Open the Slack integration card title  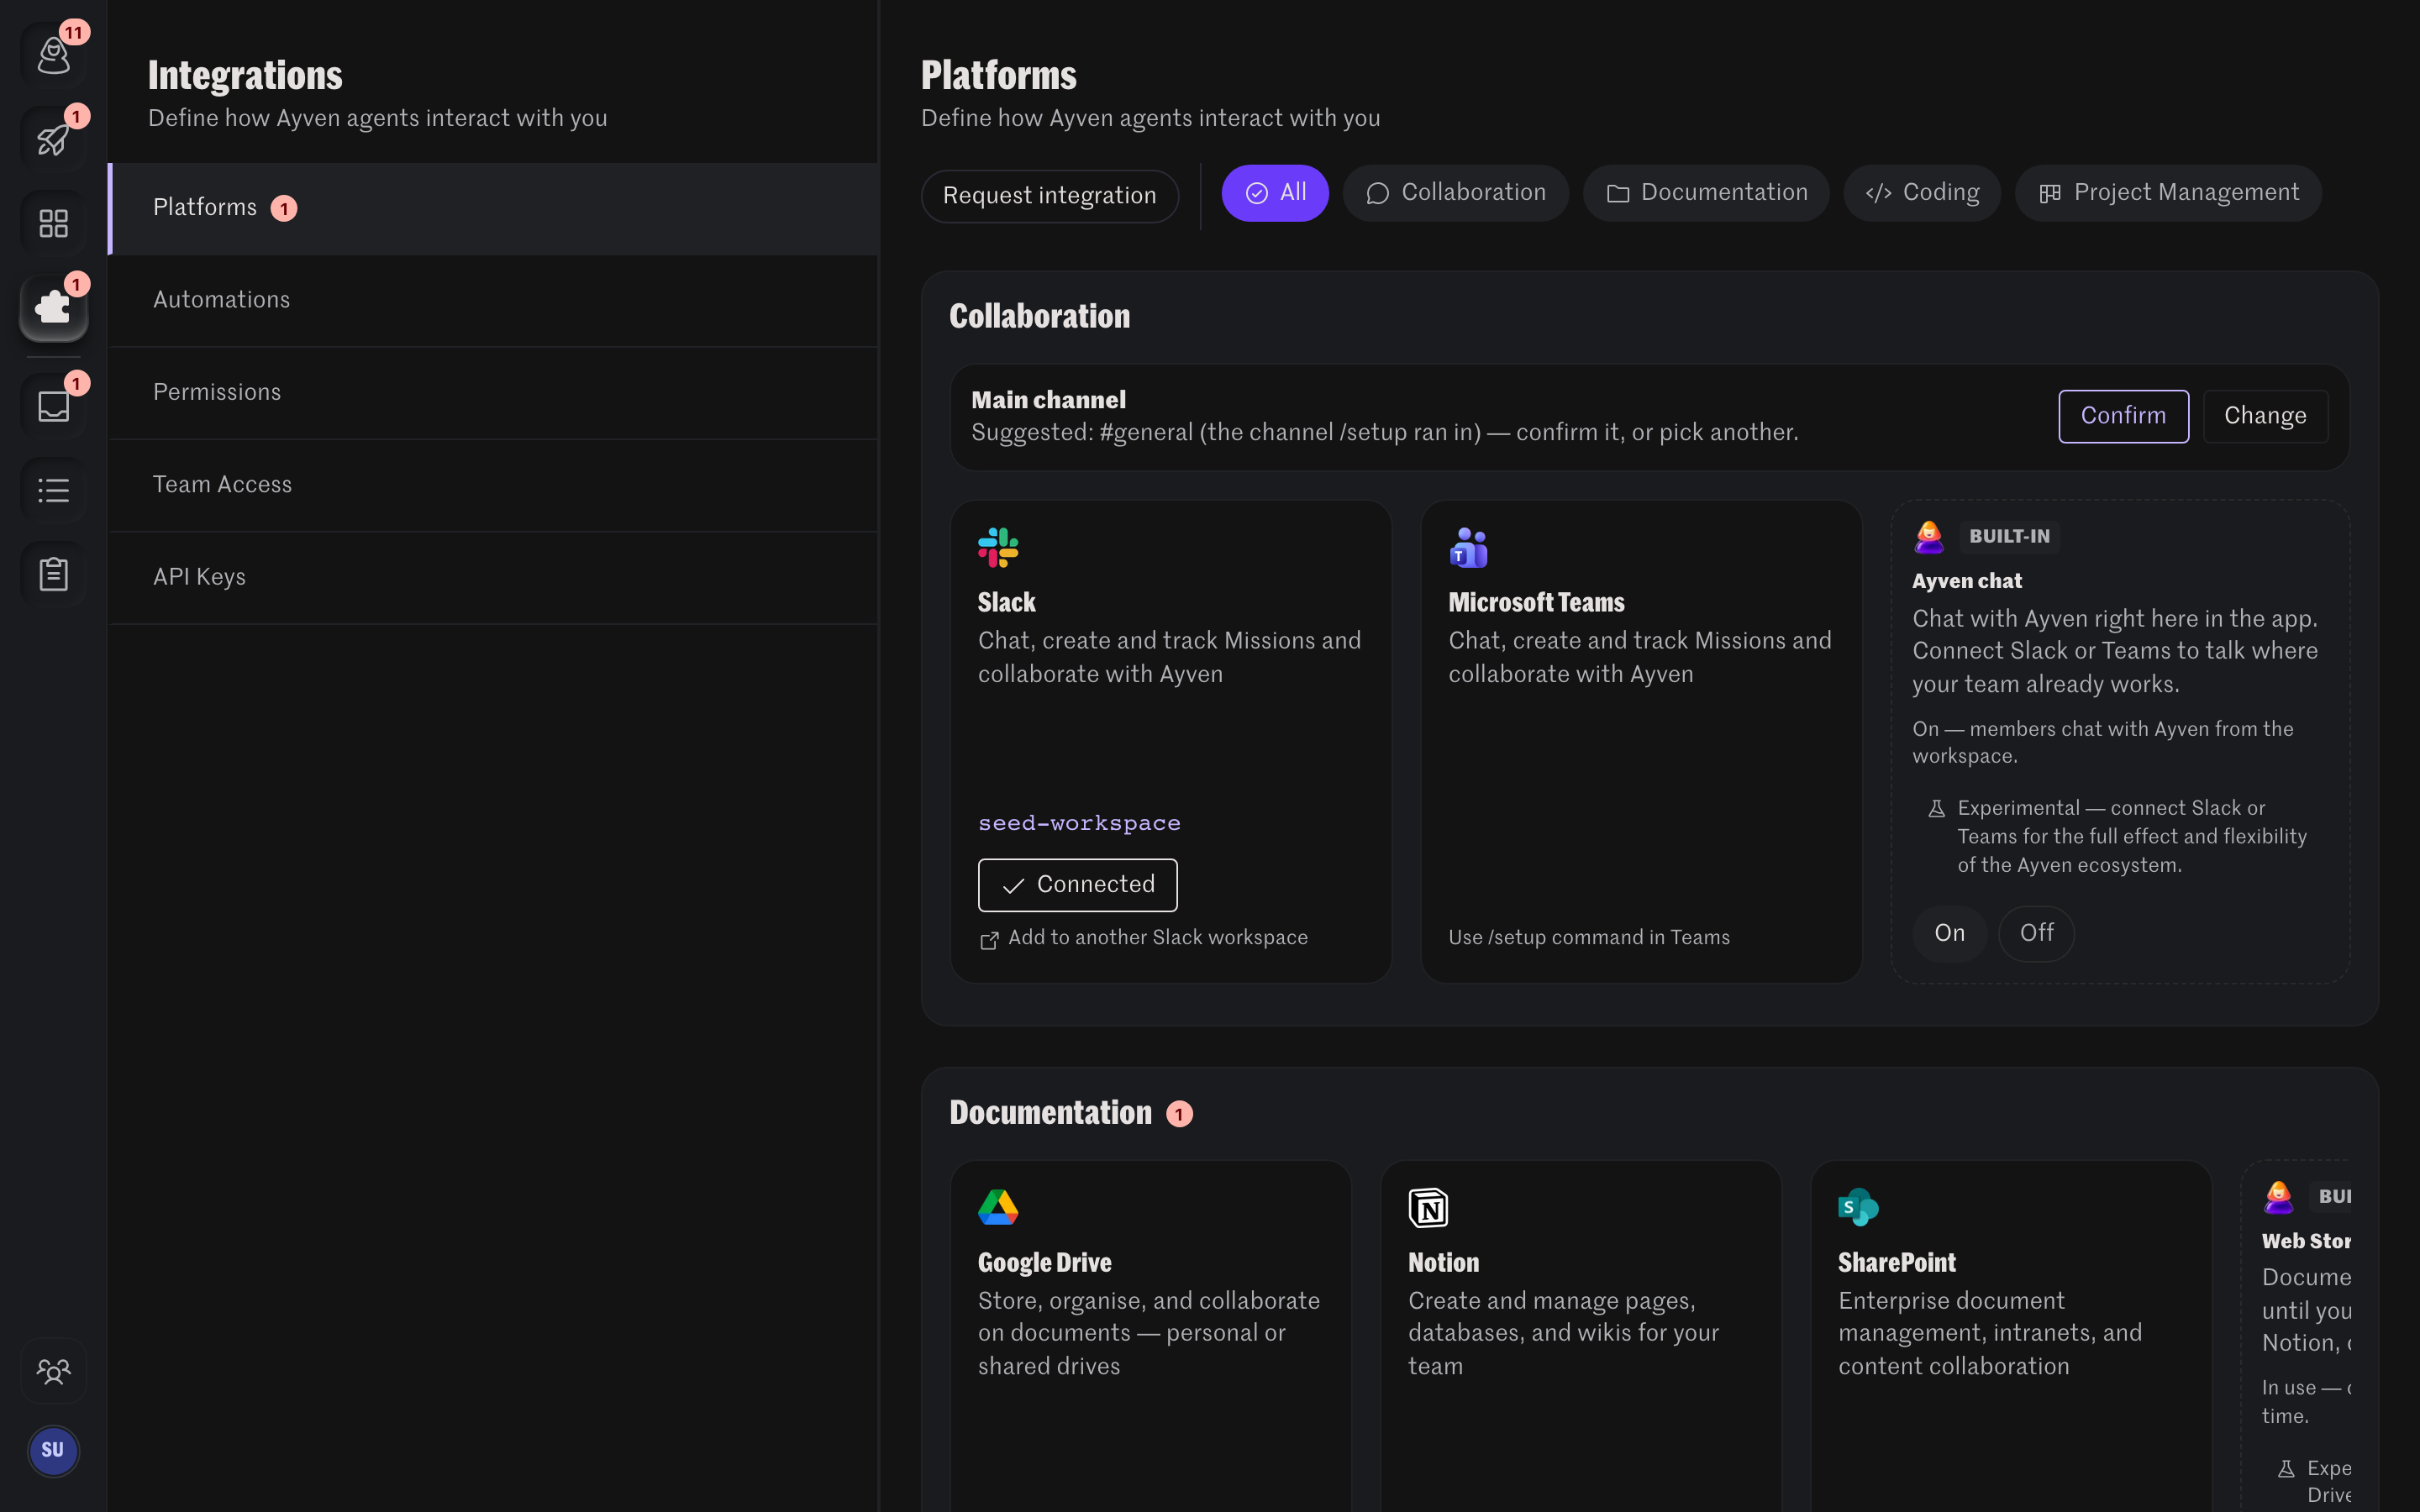pos(1006,603)
